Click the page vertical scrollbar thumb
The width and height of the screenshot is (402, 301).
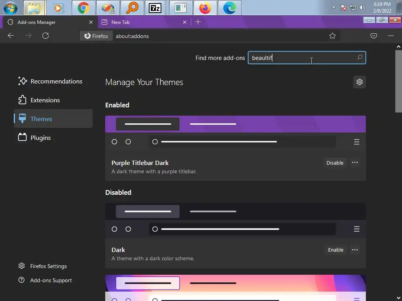pyautogui.click(x=399, y=82)
